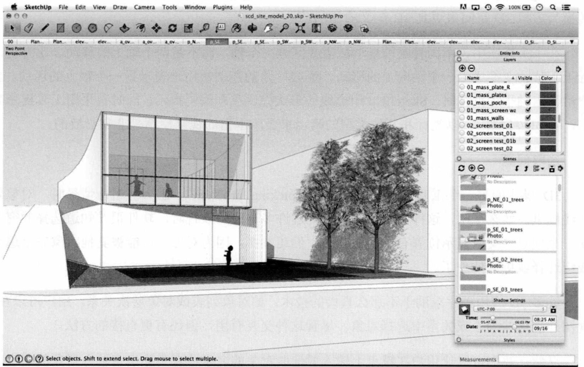The width and height of the screenshot is (584, 367).
Task: Remove scene with Scenes minus icon
Action: pos(481,168)
